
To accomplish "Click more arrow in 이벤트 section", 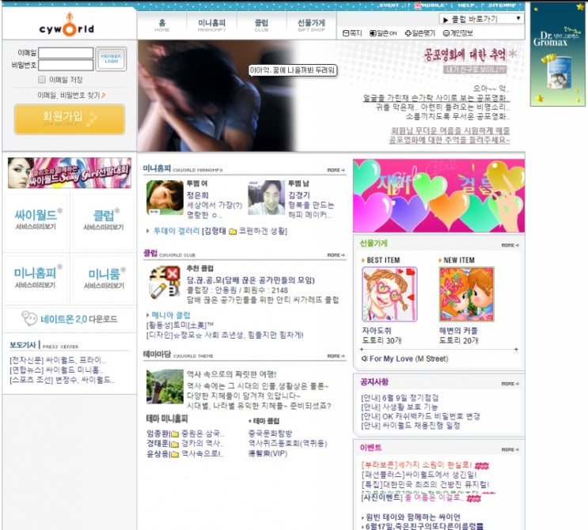I will click(510, 449).
